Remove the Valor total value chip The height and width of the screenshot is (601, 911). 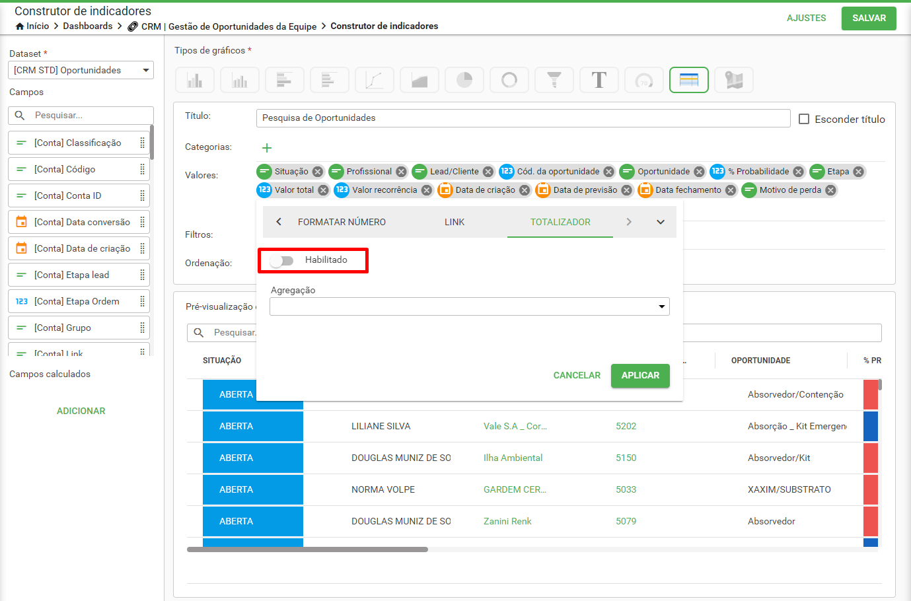(323, 190)
